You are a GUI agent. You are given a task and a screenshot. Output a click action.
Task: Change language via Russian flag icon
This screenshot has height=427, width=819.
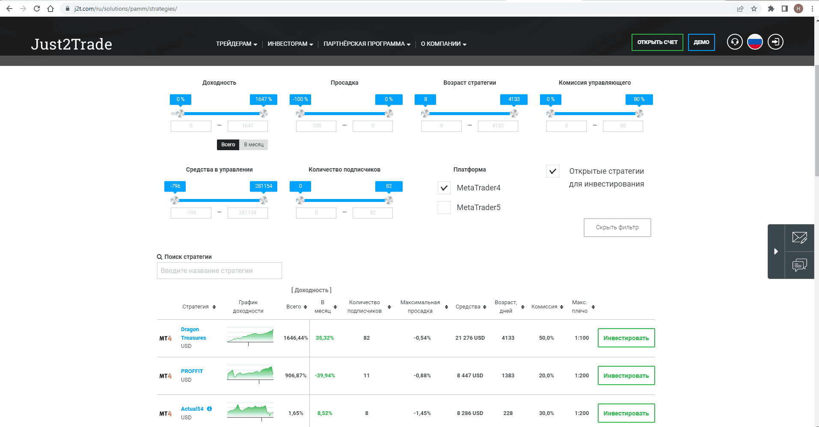coord(755,42)
